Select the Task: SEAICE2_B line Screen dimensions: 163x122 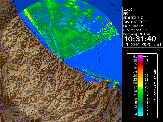[137, 22]
